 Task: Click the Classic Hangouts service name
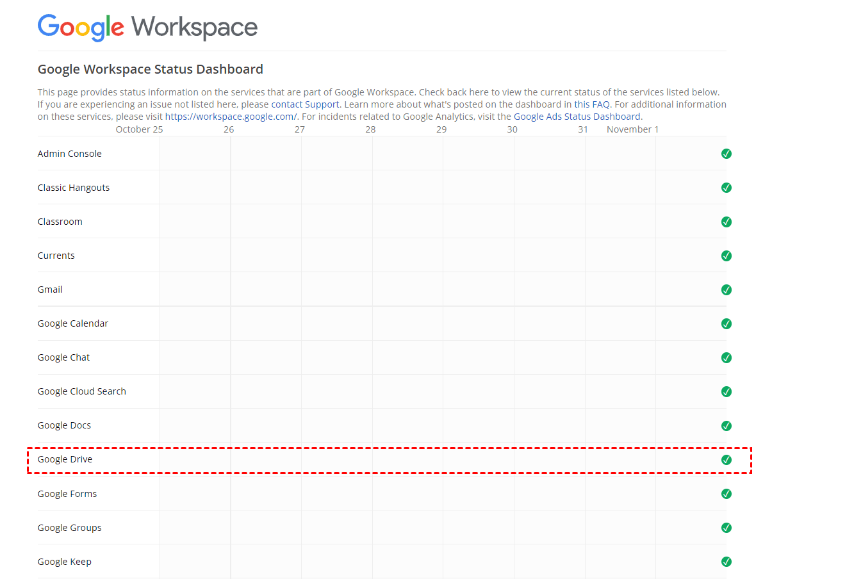pos(74,188)
